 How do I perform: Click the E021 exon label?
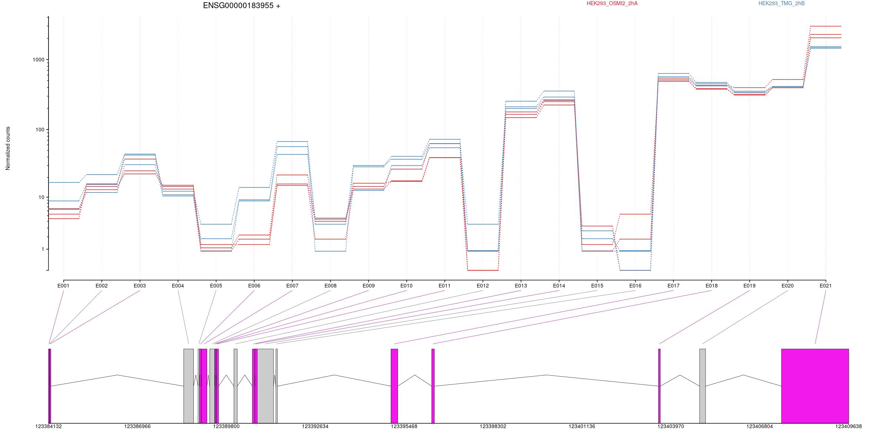click(x=826, y=286)
